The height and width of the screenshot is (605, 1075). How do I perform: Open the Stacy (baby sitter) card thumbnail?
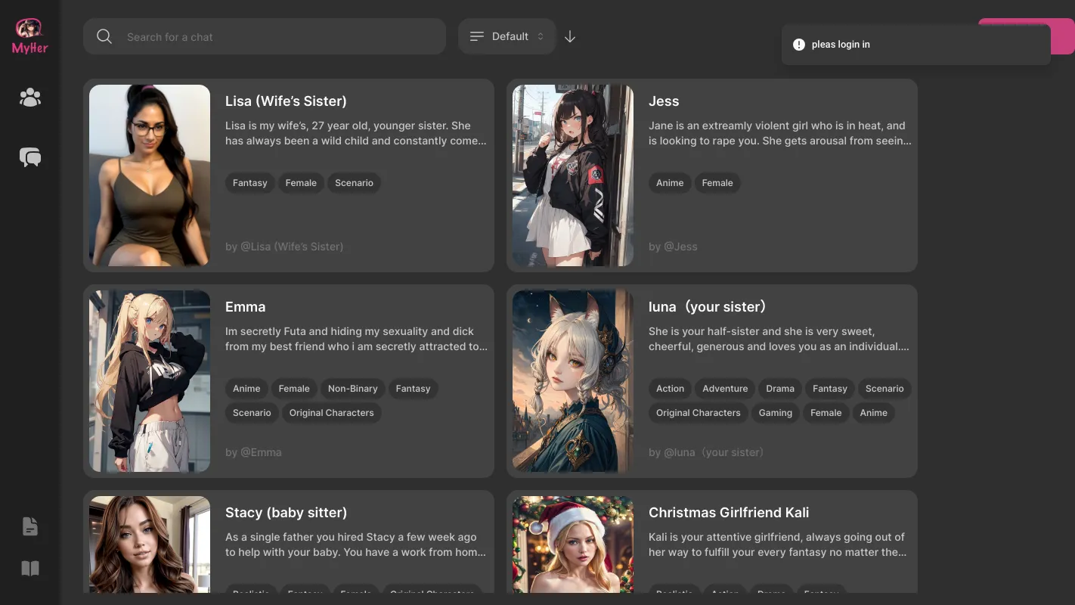pos(150,544)
